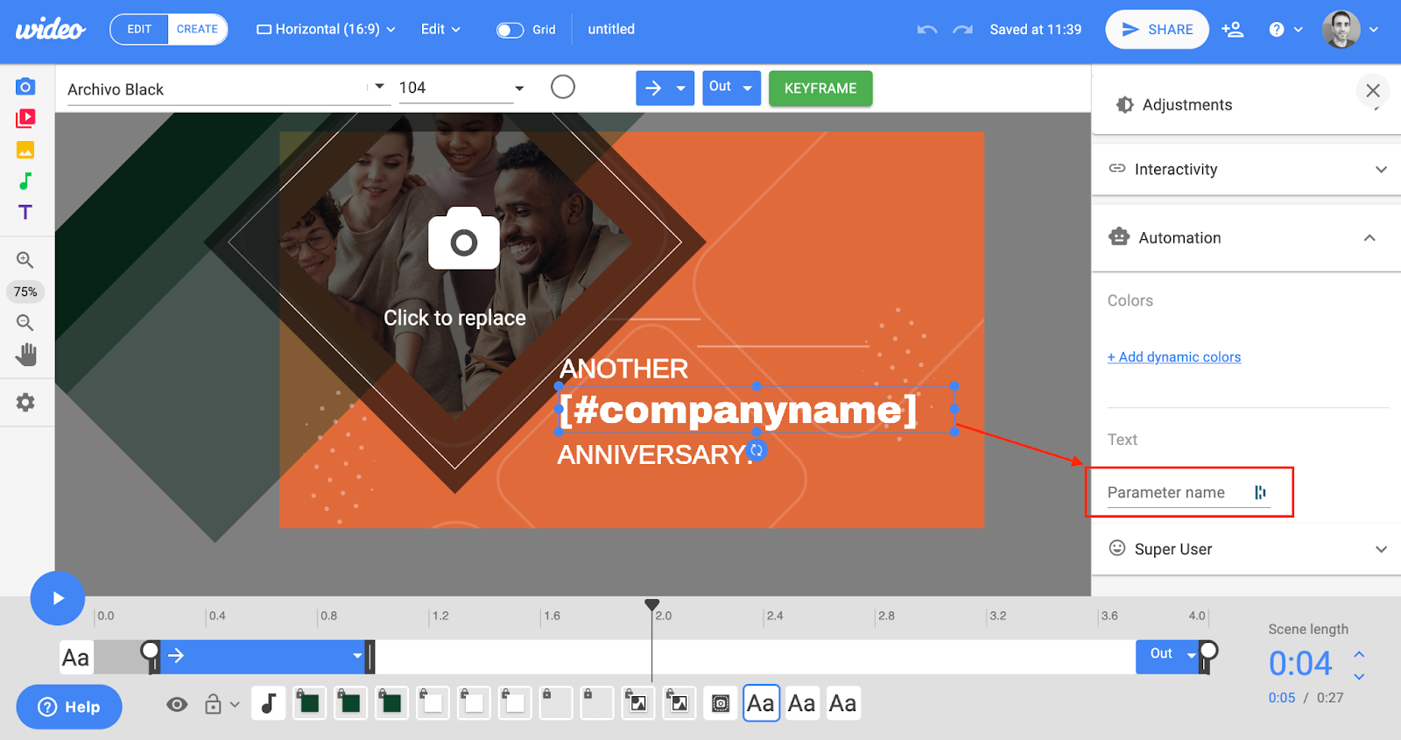Screen dimensions: 1401x740
Task: Open the camera image tool in sidebar
Action: (x=25, y=87)
